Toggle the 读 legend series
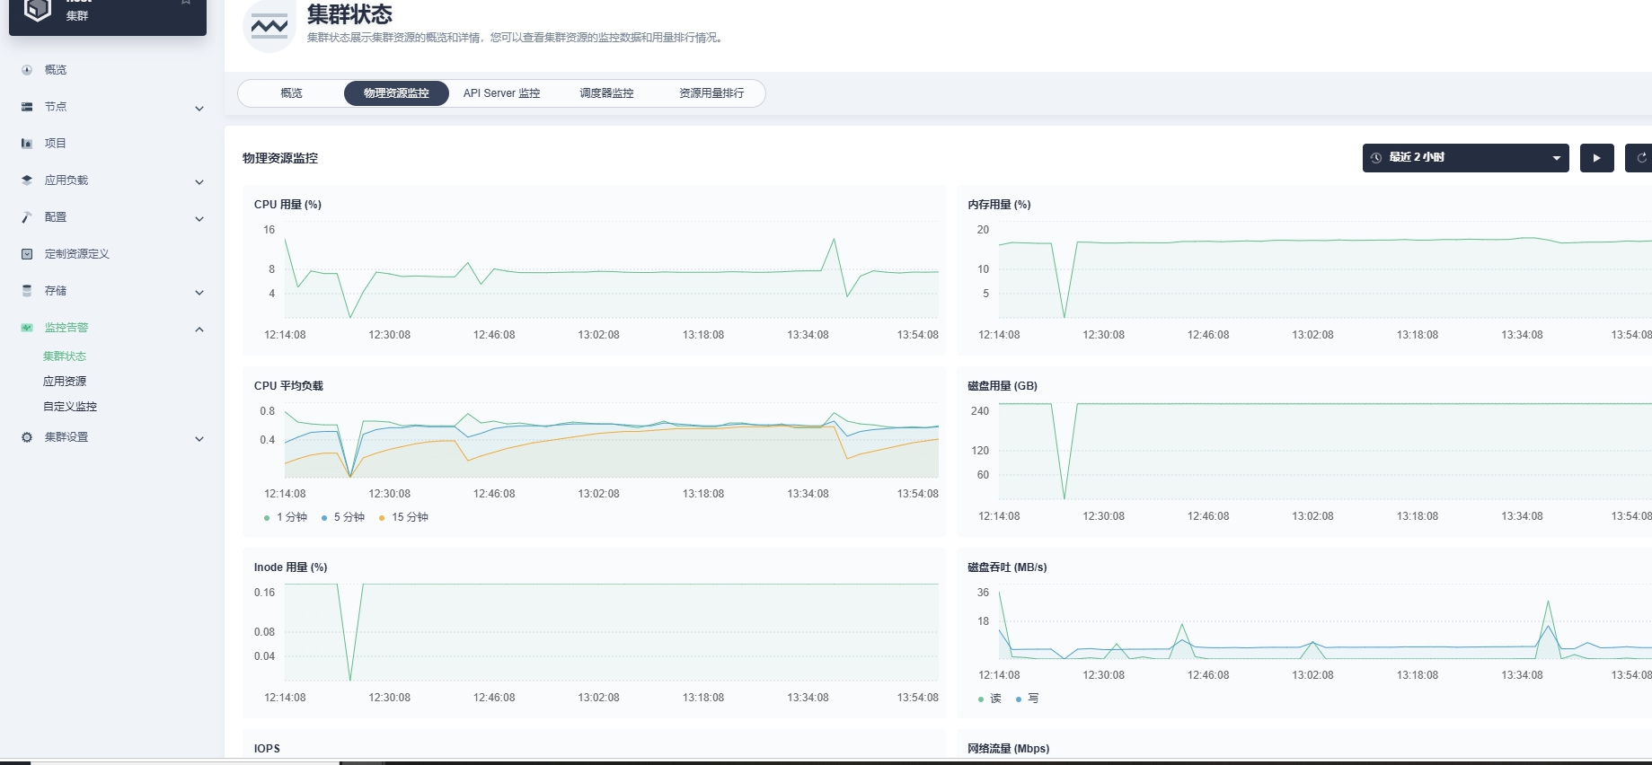The image size is (1652, 765). (x=990, y=699)
